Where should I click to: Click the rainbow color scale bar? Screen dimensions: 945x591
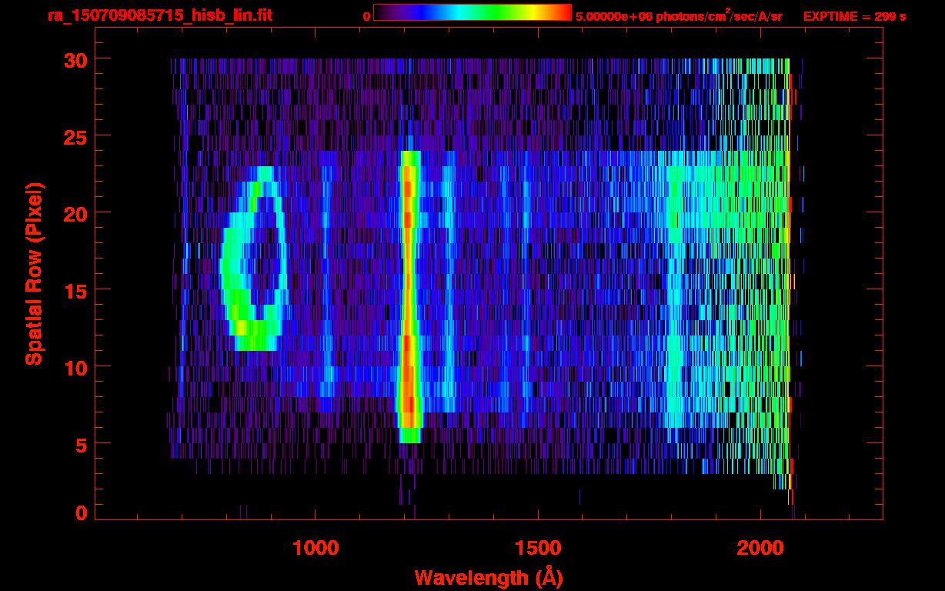472,13
